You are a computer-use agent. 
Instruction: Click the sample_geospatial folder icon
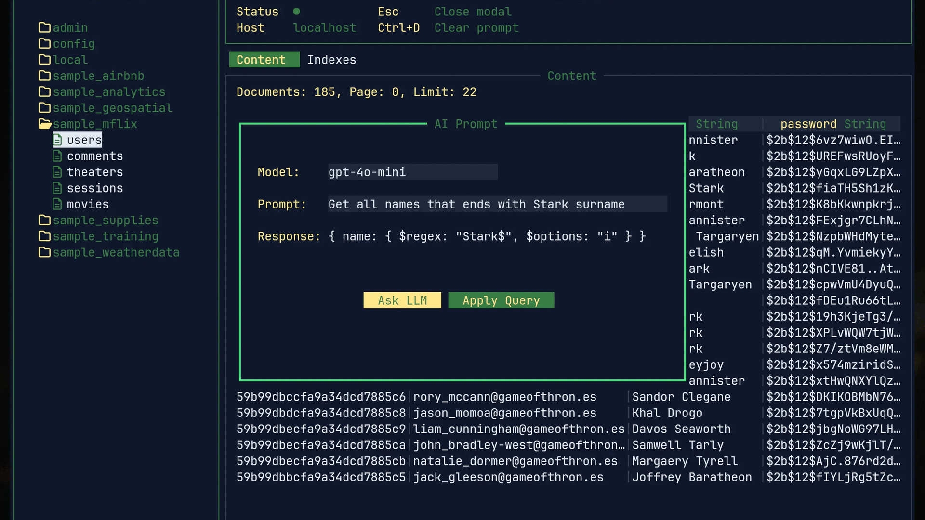click(x=44, y=108)
